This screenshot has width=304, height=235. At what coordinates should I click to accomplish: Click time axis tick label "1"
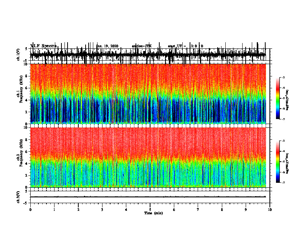[x=55, y=210]
